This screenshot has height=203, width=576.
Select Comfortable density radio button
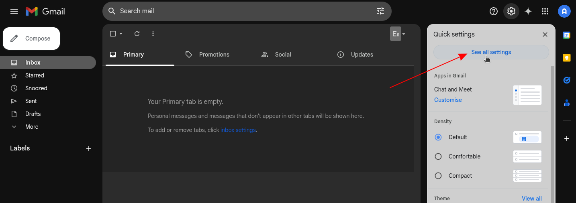point(438,156)
